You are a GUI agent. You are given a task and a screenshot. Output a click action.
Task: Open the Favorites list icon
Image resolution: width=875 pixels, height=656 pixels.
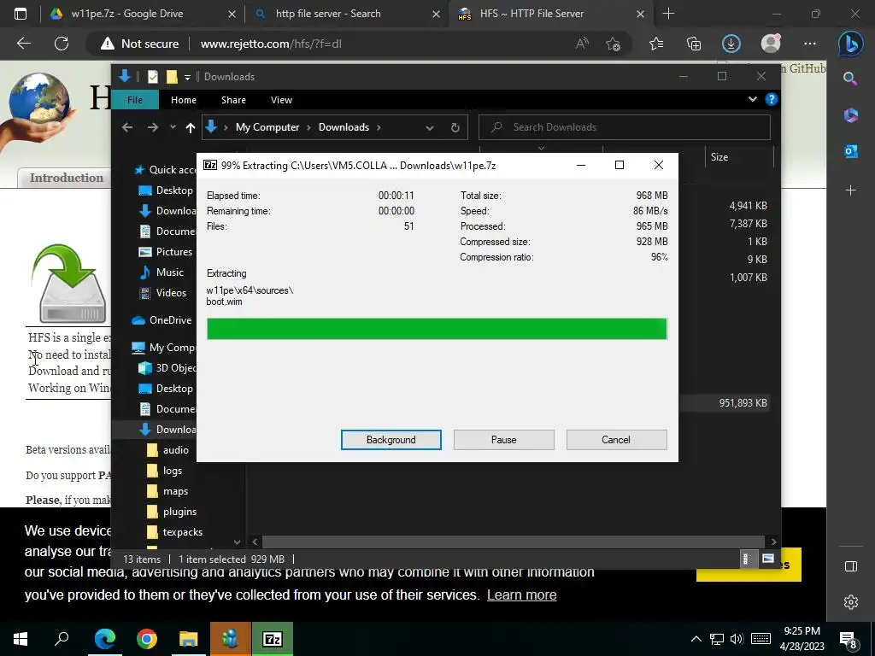(x=656, y=44)
